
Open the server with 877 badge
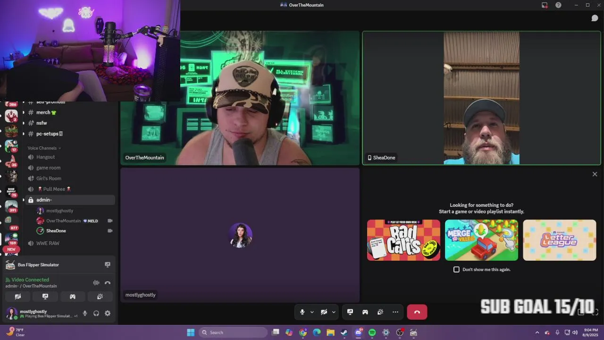point(11,223)
